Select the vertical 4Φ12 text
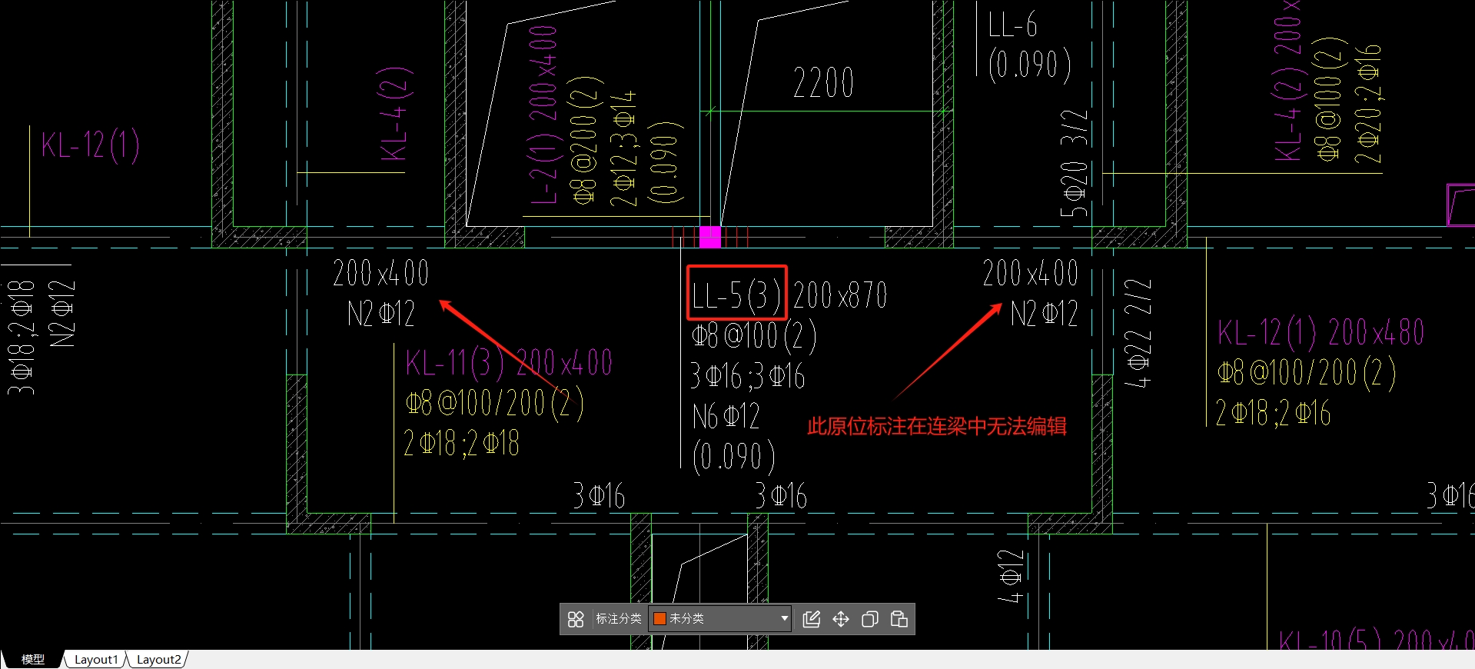Screen dimensions: 1475x669 [x=1011, y=576]
